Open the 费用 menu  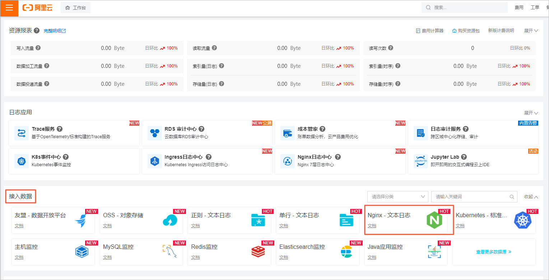519,7
